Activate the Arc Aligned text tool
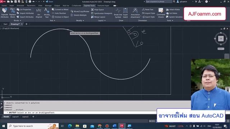Viewport: 230px width, 129px height. [x=39, y=13]
